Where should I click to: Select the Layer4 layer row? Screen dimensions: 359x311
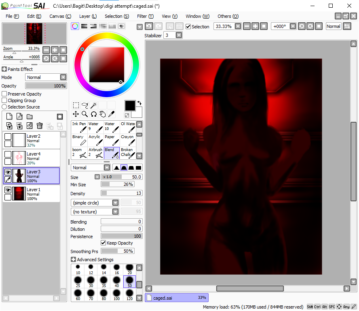click(x=32, y=158)
